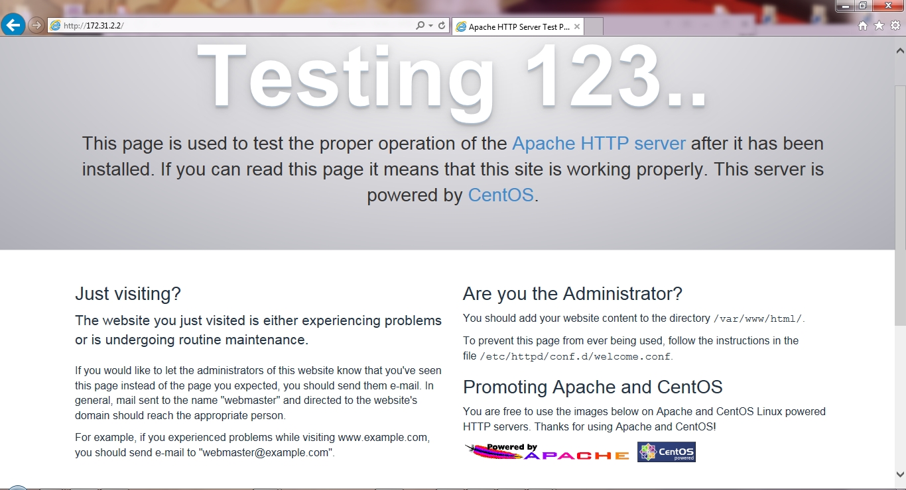Open a new blank tab

[594, 27]
